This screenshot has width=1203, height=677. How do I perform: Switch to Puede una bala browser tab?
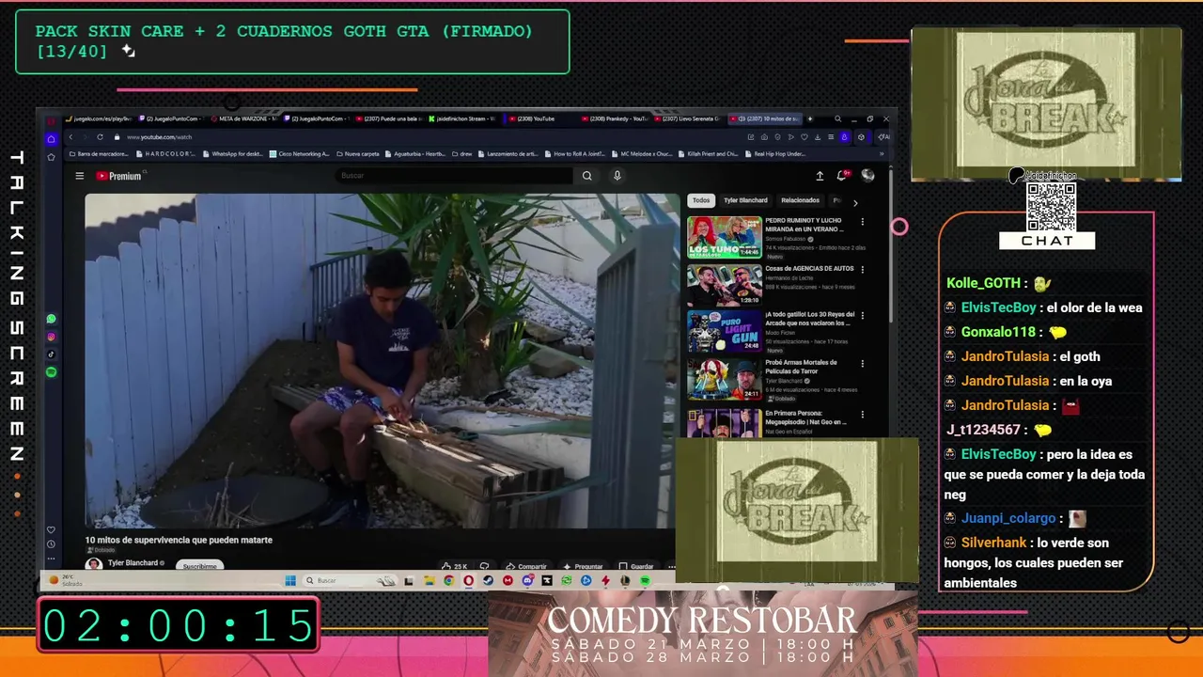pos(390,118)
